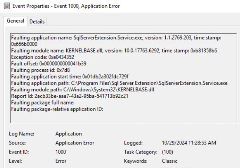Click the Event ID label
This screenshot has height=168, width=240.
point(19,152)
